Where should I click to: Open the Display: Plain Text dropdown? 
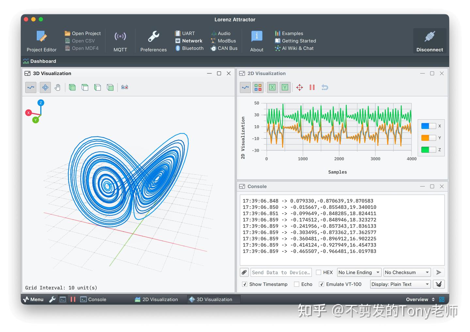coord(400,284)
